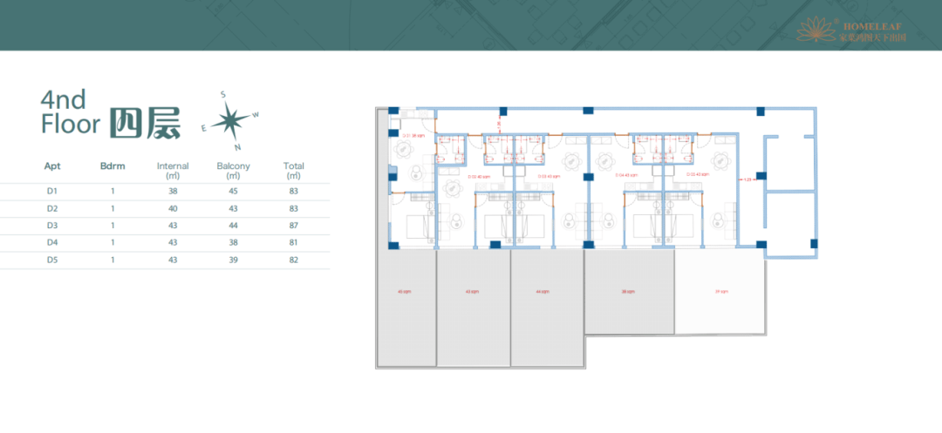Click the D4 apartment row label
Viewport: 942px width, 433px height.
tap(51, 243)
